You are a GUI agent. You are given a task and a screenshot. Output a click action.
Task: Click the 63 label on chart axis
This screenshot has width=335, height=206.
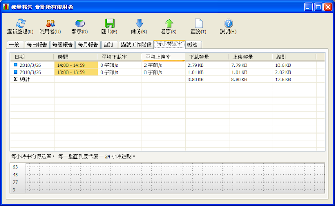pos(15,167)
